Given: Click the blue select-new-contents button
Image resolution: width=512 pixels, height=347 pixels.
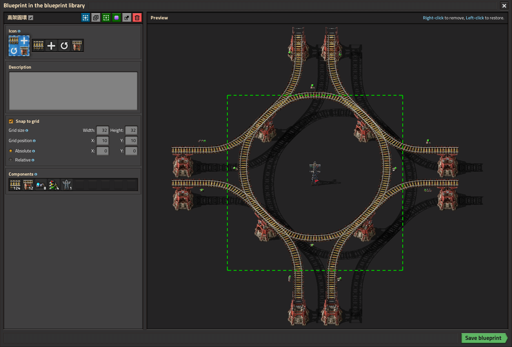Looking at the screenshot, I should click(x=85, y=18).
